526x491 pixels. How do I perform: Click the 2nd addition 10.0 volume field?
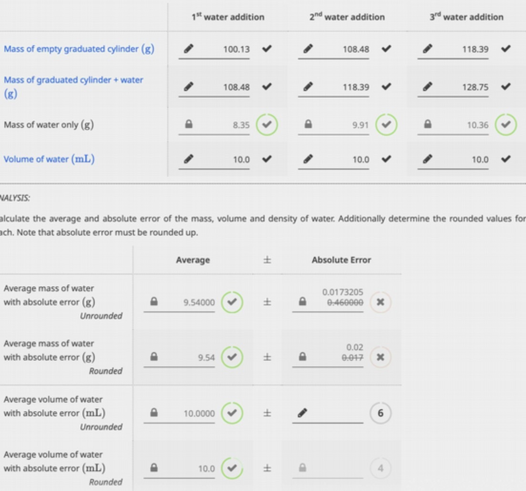333,159
